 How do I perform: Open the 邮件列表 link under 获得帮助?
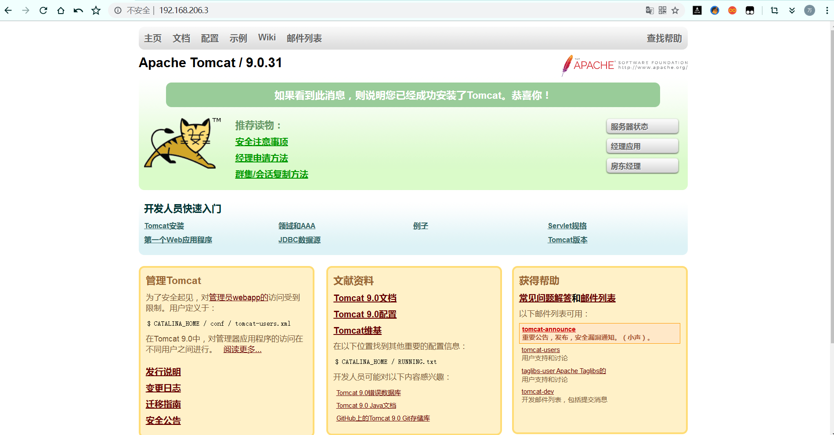click(598, 298)
